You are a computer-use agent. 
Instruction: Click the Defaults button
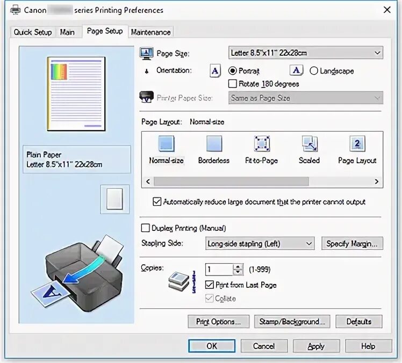[359, 322]
